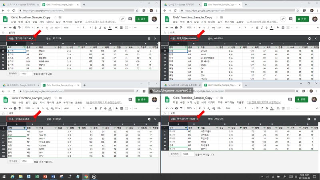This screenshot has width=320, height=180.
Task: Open 삽입 menu in 미국,독일+AR,MG+A window
Action: (196, 22)
